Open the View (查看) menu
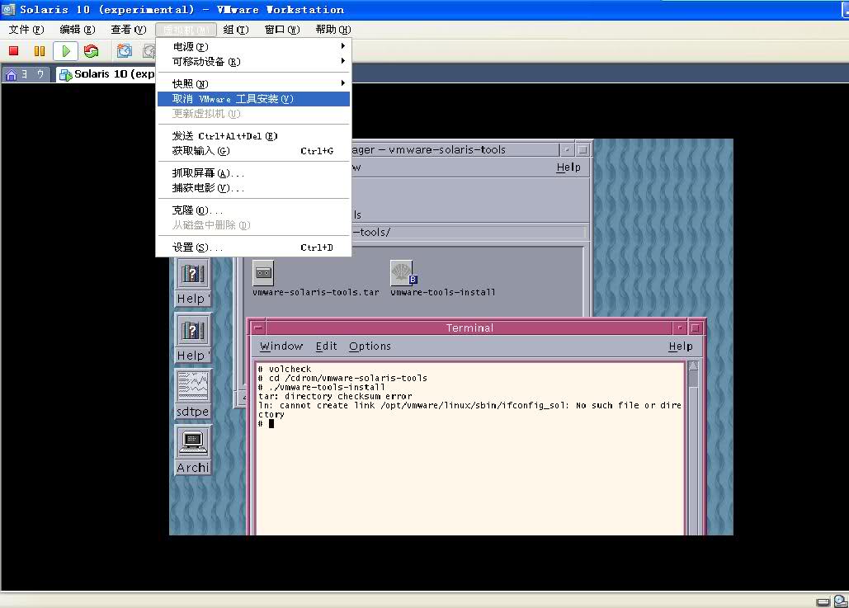The image size is (849, 608). 129,29
